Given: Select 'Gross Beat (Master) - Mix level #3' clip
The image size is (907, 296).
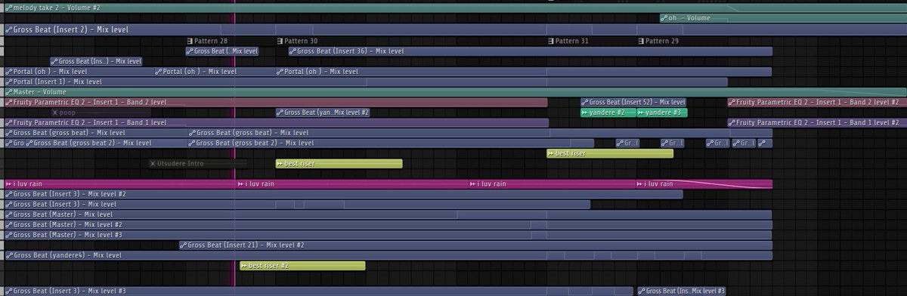Looking at the screenshot, I should pyautogui.click(x=388, y=235).
